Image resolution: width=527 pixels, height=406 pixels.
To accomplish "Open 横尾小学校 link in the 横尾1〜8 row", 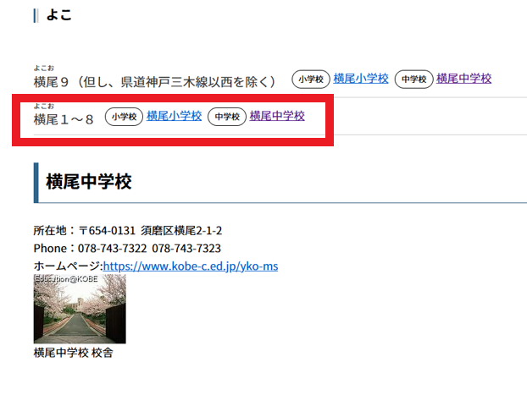I will pyautogui.click(x=174, y=116).
